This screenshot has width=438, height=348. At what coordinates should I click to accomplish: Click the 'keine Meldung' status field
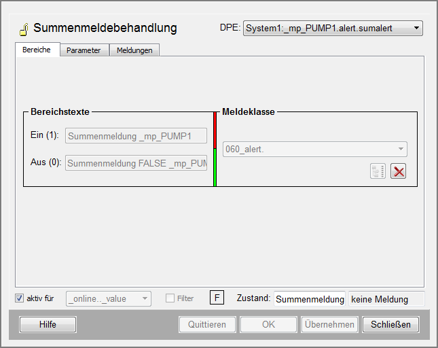[386, 299]
